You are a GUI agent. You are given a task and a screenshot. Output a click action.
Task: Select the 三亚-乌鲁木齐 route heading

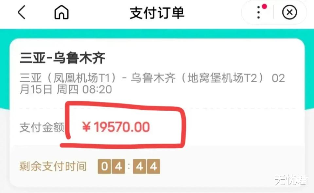tap(62, 58)
